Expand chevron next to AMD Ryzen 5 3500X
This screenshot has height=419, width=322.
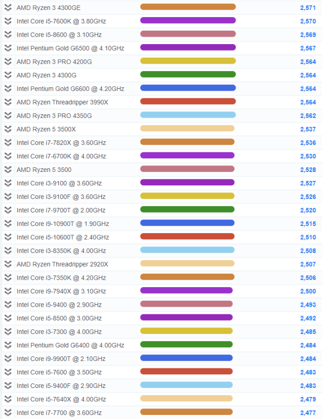[x=8, y=129]
